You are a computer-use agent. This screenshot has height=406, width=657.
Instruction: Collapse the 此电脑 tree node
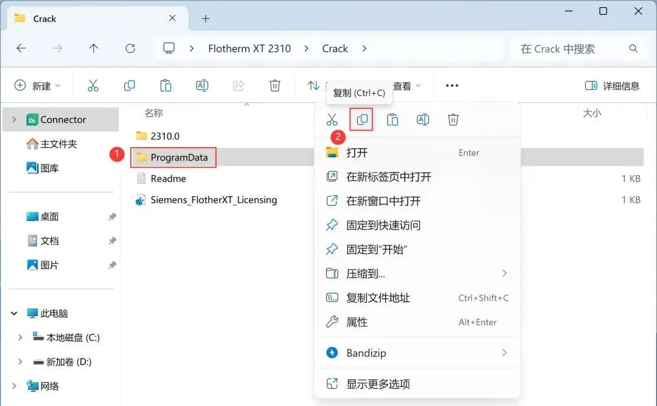(14, 313)
